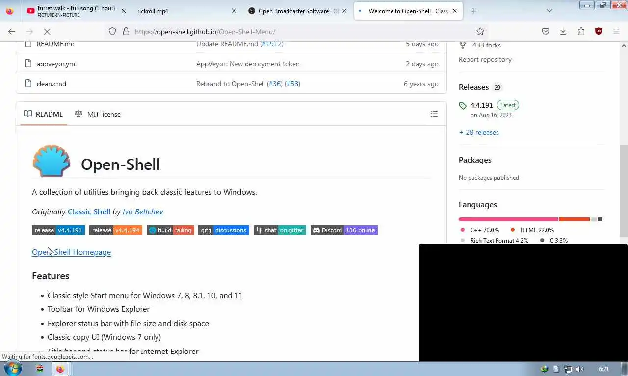Stop the page from loading

click(x=47, y=31)
